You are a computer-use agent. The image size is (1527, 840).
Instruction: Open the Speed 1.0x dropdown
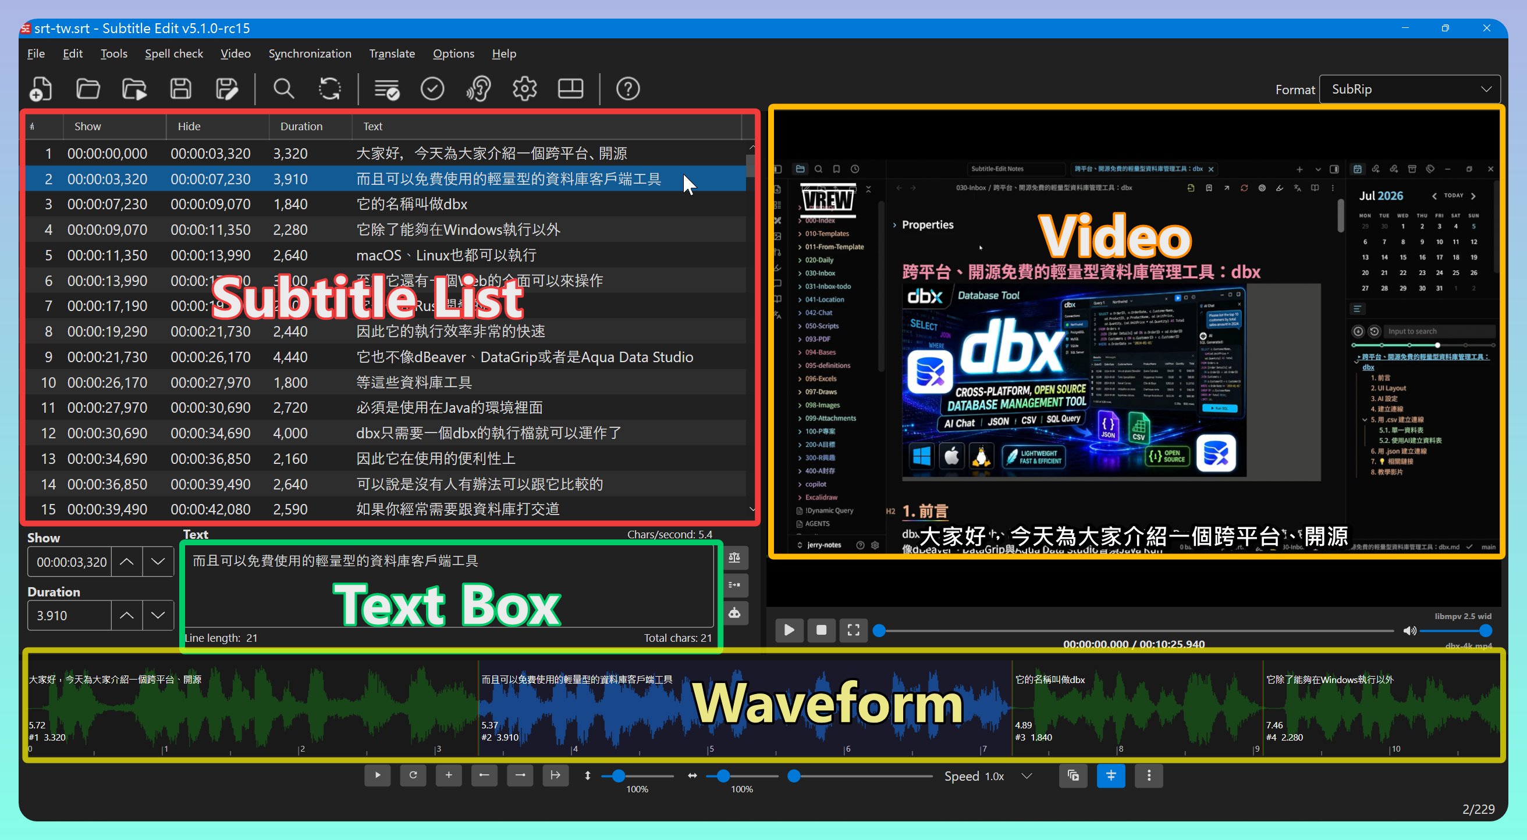1027,776
